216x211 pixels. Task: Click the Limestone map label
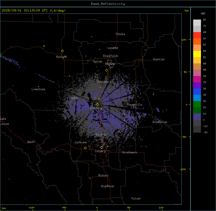coord(38,89)
